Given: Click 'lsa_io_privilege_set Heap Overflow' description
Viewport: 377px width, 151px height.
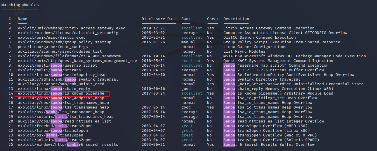Looking at the screenshot, I should click(x=277, y=98).
